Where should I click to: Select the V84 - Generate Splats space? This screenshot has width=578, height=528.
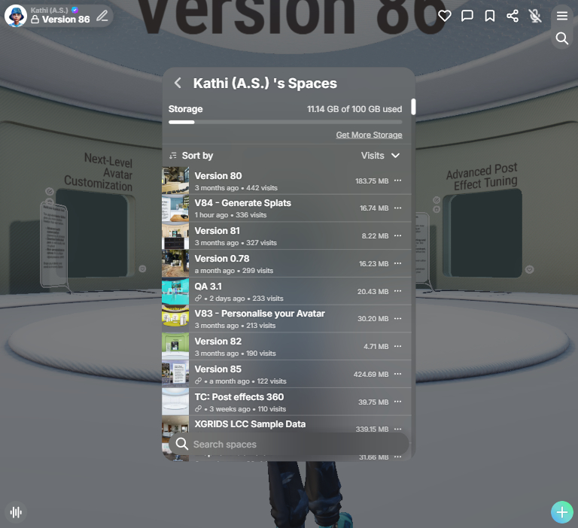tap(242, 203)
